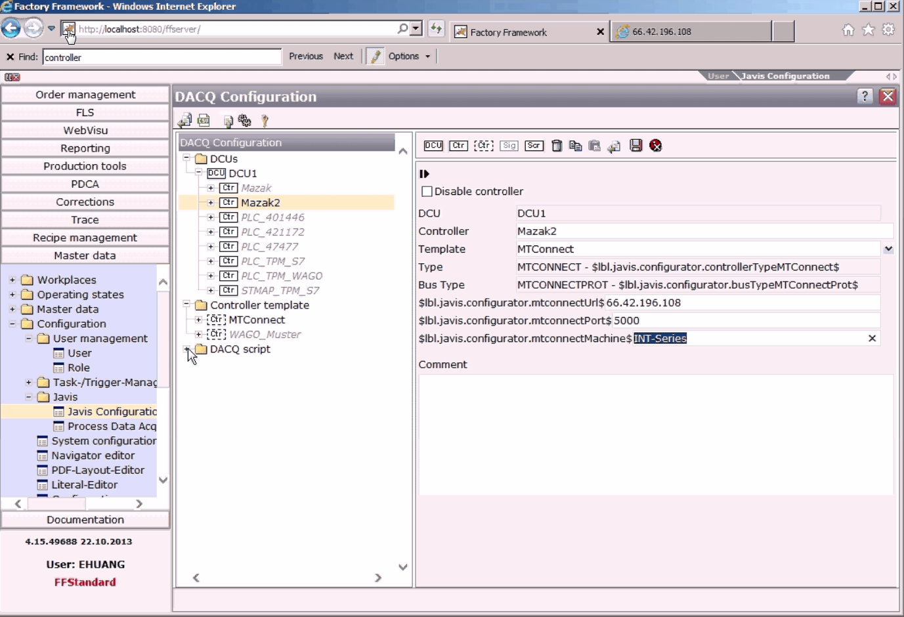Click the red cancel X icon
The width and height of the screenshot is (904, 617).
click(655, 146)
